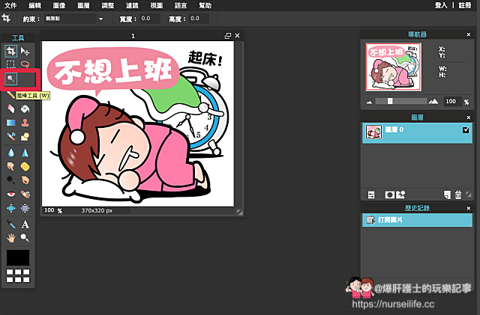The height and width of the screenshot is (315, 480).
Task: Click the navigator preview thumbnail
Action: tap(393, 67)
